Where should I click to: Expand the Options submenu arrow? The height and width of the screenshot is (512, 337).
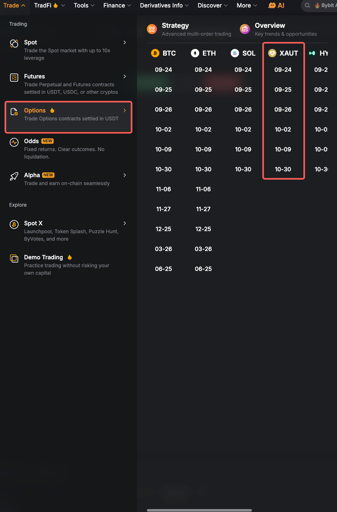[x=125, y=110]
